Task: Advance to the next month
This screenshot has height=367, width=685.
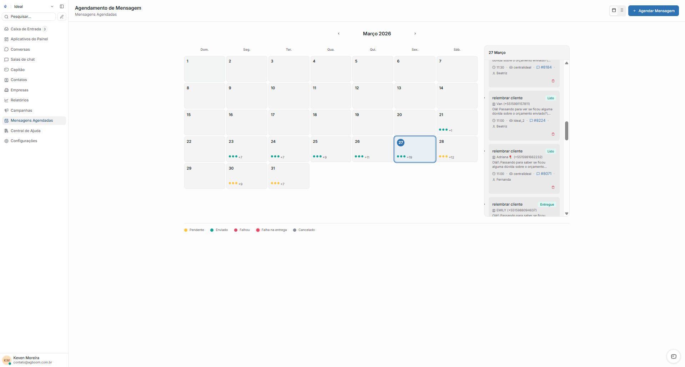Action: pos(415,34)
